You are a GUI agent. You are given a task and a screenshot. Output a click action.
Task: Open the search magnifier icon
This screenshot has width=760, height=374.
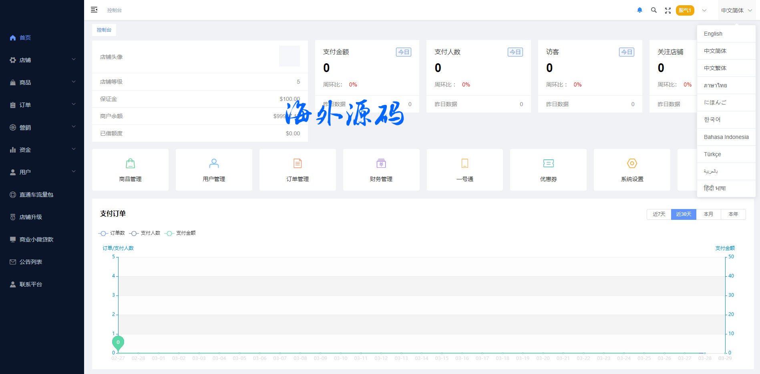[653, 10]
